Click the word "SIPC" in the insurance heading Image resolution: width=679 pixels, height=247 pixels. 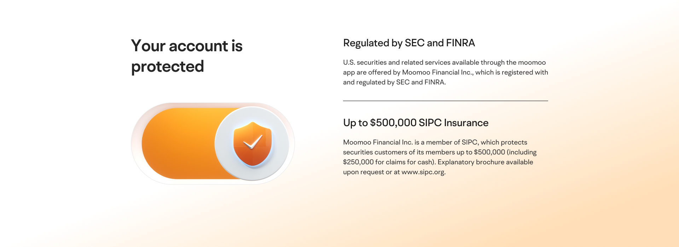click(x=430, y=123)
